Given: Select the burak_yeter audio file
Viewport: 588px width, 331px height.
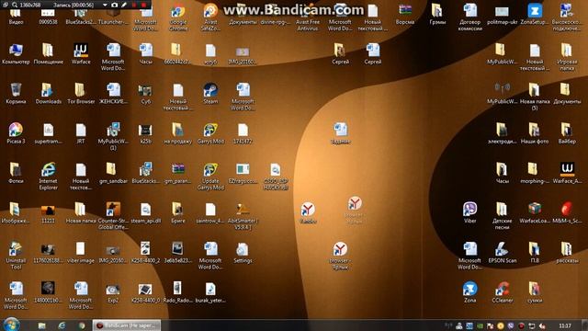Looking at the screenshot, I should 210,292.
